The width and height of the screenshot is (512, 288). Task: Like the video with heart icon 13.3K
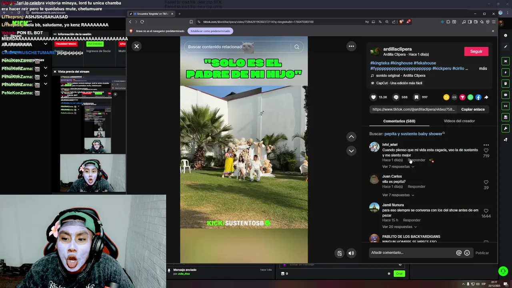coord(374,97)
